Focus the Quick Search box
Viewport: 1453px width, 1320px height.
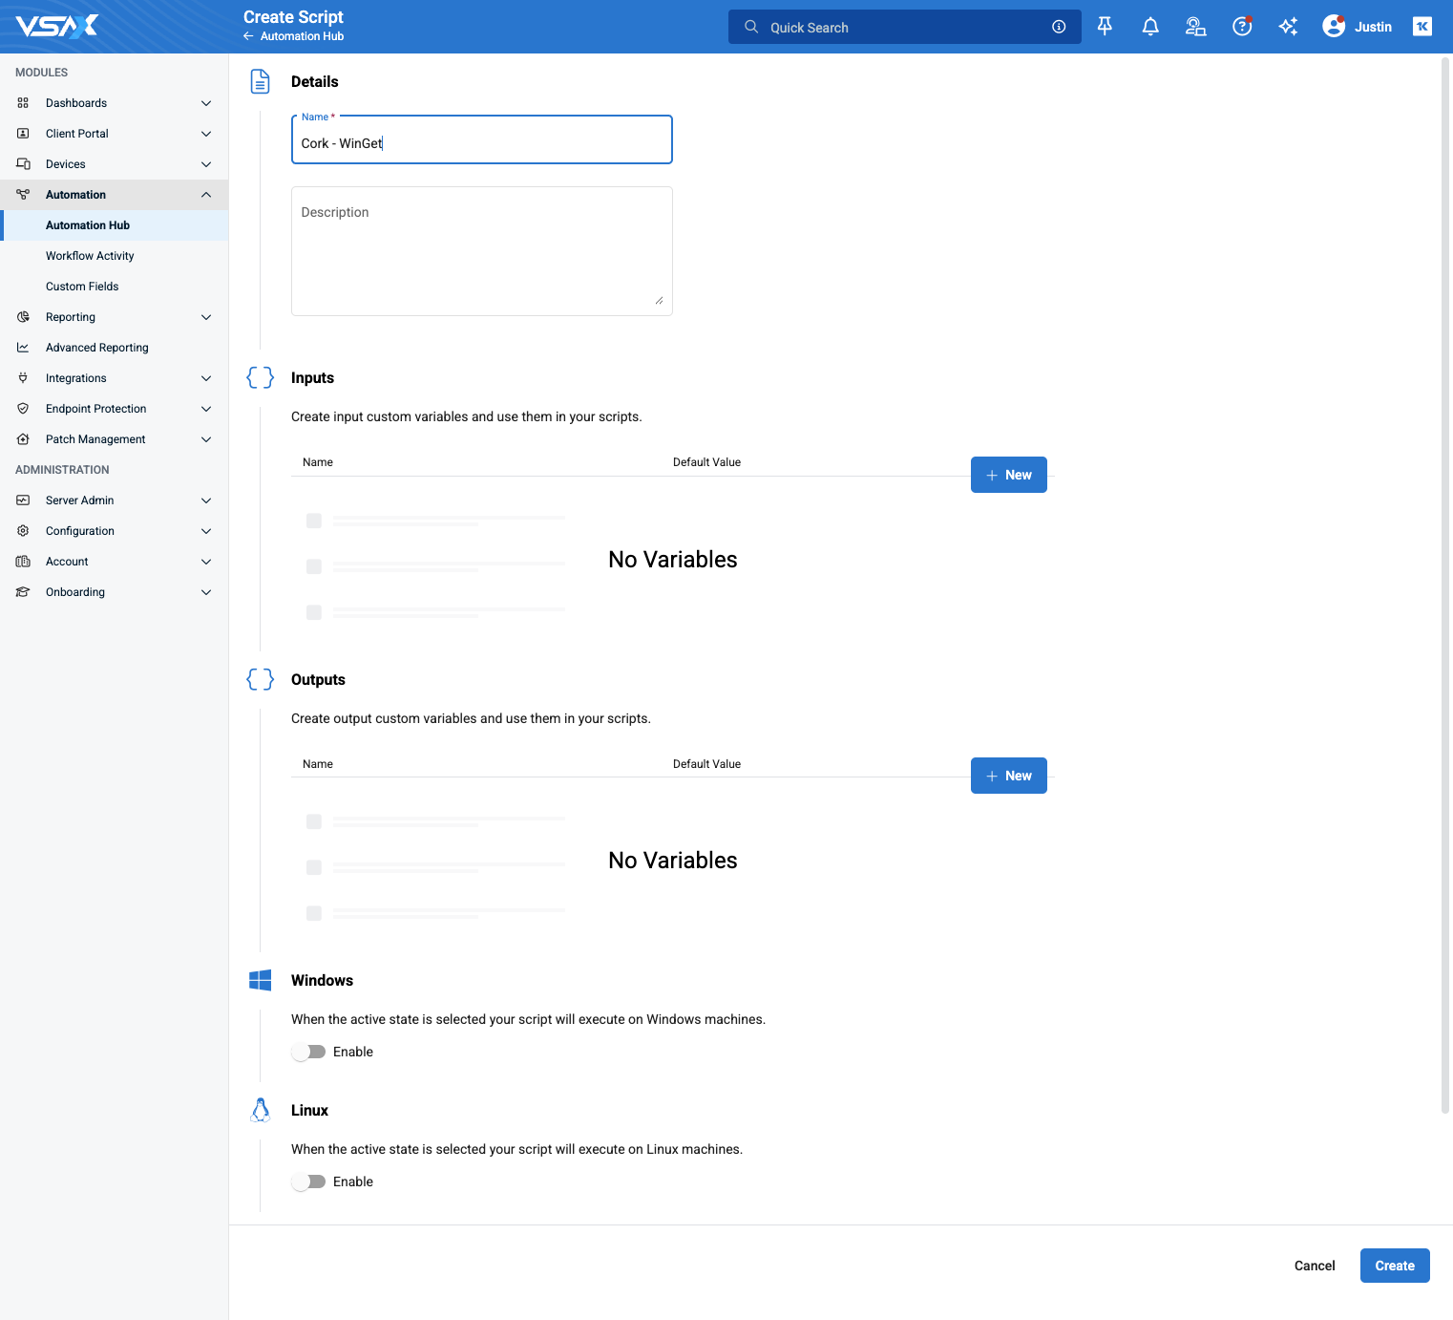pos(905,27)
